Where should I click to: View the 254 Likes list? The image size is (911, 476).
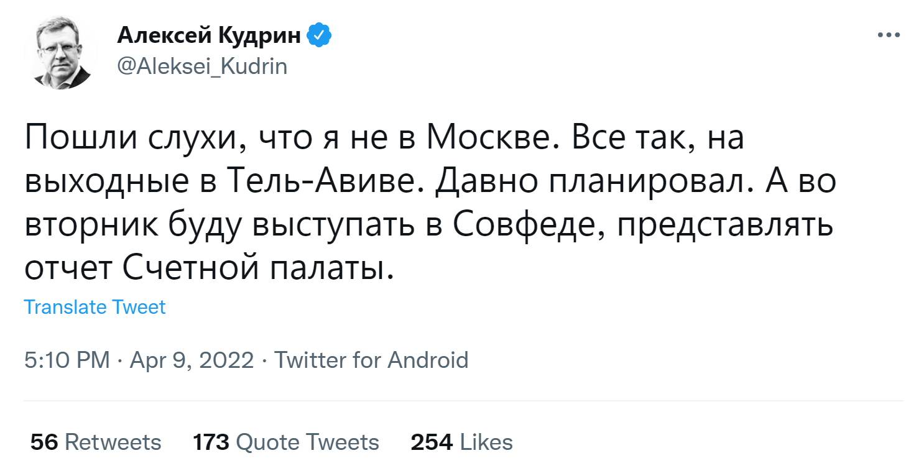point(461,442)
